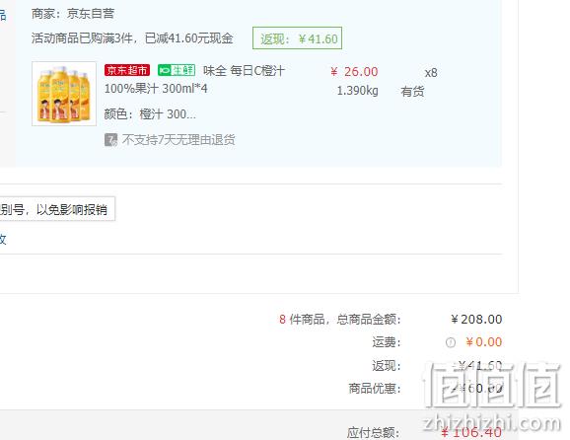Click the red ¥26.00 item price
Screen dimensions: 570x440
click(354, 72)
